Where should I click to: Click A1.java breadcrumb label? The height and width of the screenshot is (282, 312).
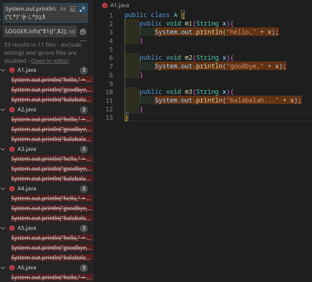click(119, 5)
